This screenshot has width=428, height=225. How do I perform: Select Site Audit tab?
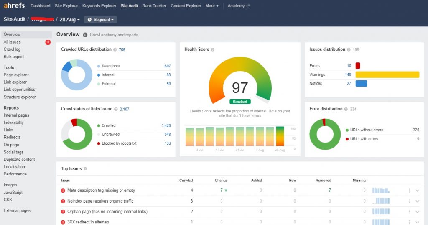coord(130,6)
